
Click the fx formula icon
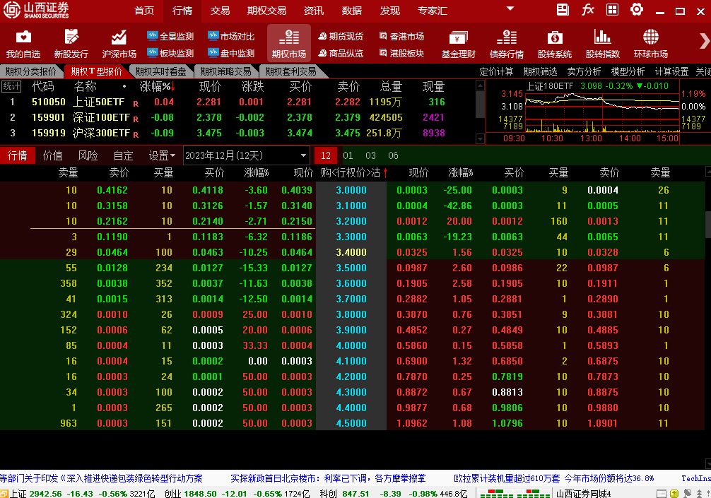point(587,9)
